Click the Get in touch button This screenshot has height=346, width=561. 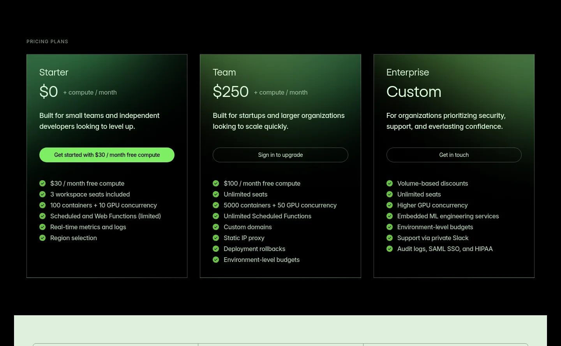point(454,155)
